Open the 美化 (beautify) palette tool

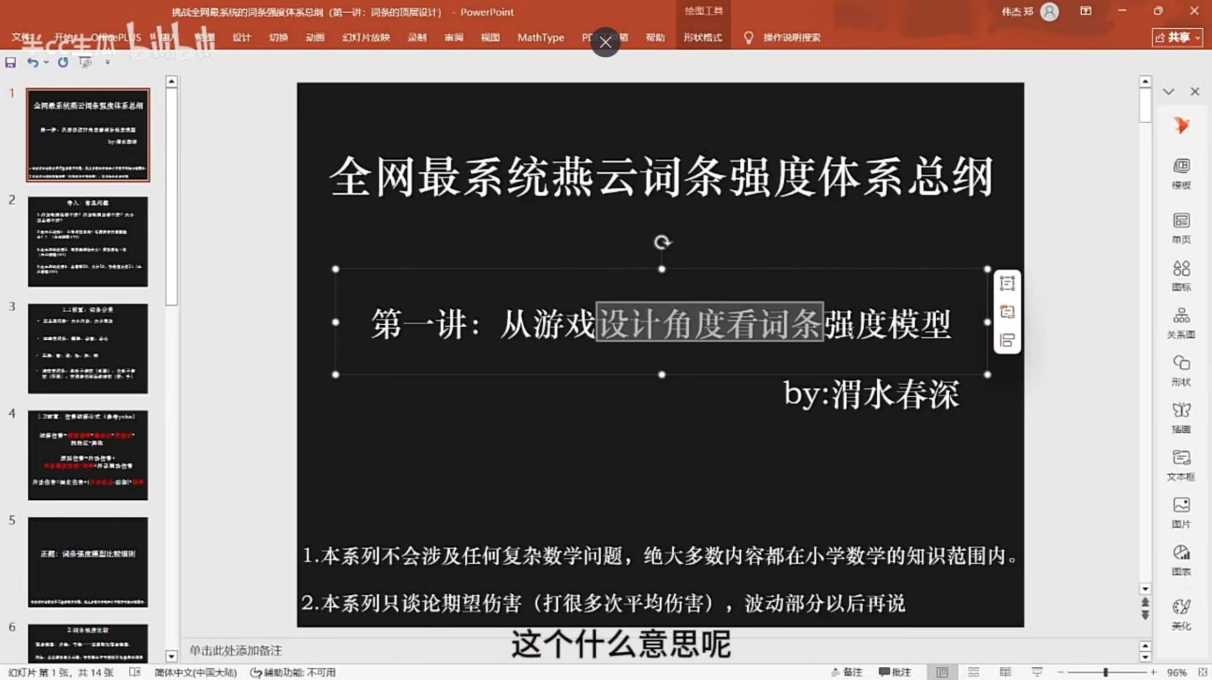tap(1181, 614)
